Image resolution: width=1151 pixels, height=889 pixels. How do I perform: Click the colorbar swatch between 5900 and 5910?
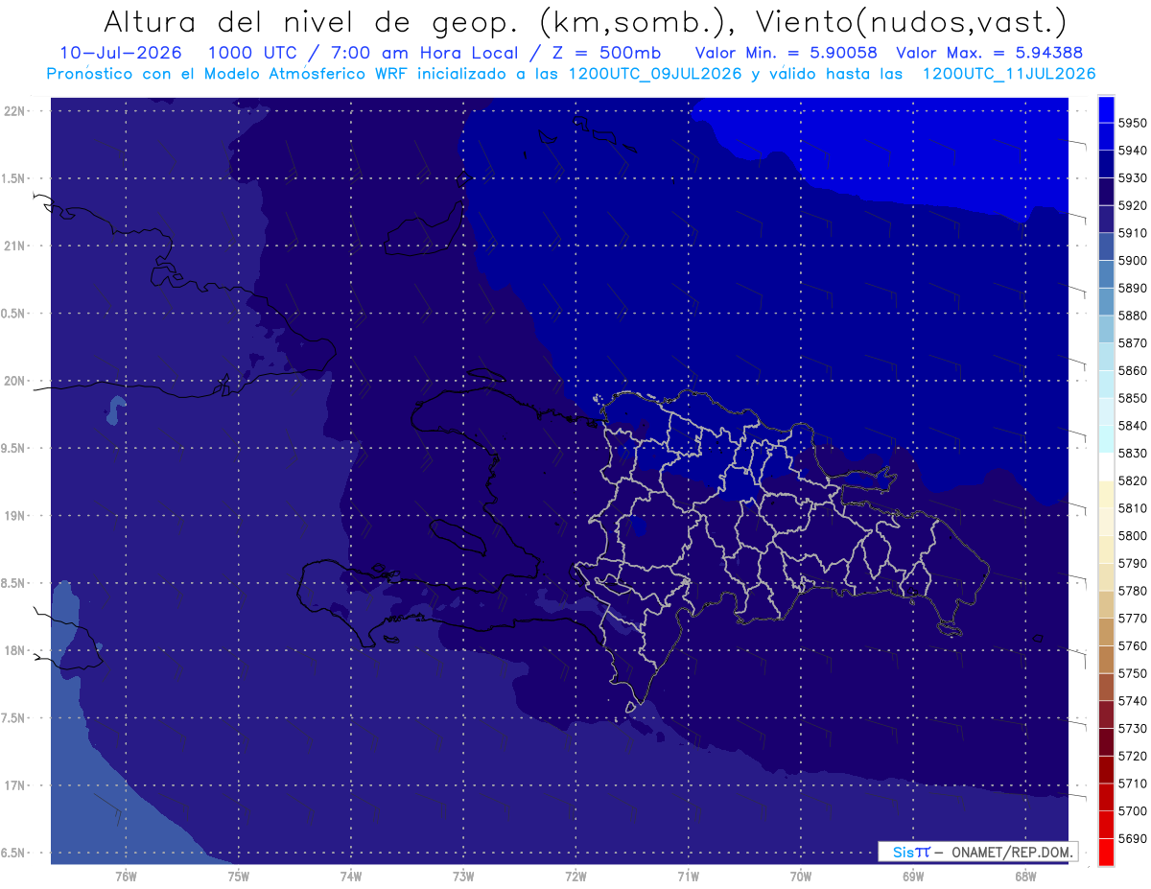pos(1106,246)
